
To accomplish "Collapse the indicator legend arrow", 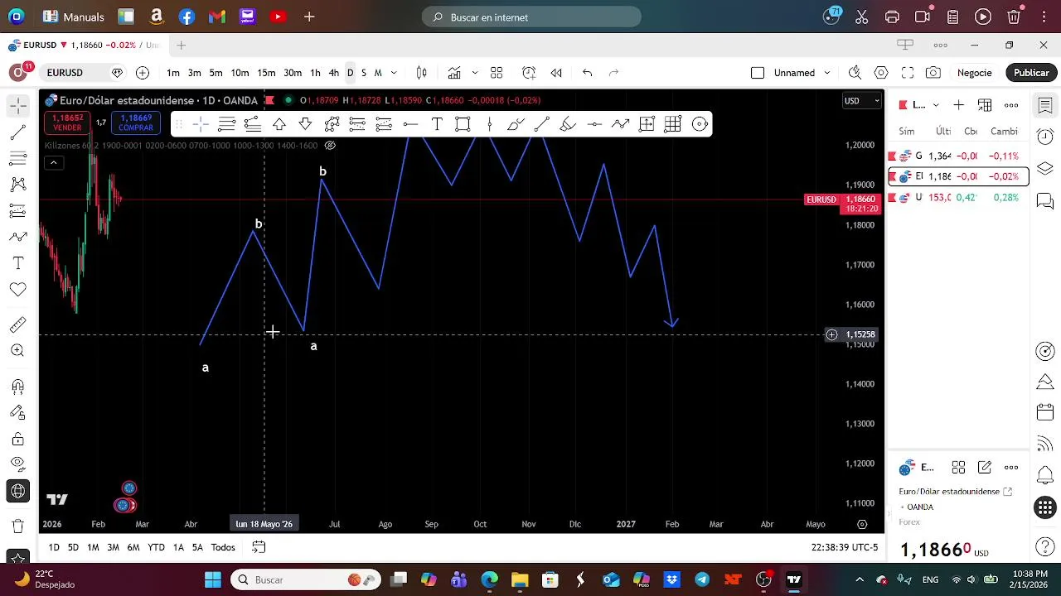I will (53, 162).
